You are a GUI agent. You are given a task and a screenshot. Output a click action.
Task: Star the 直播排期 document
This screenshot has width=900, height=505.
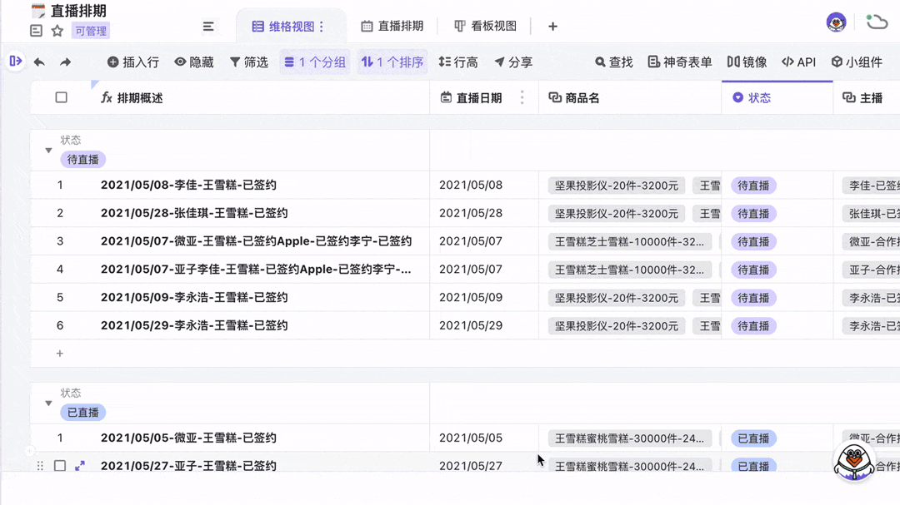[55, 30]
